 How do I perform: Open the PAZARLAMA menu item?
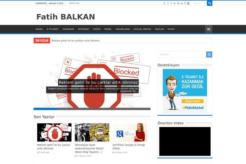pos(123,29)
